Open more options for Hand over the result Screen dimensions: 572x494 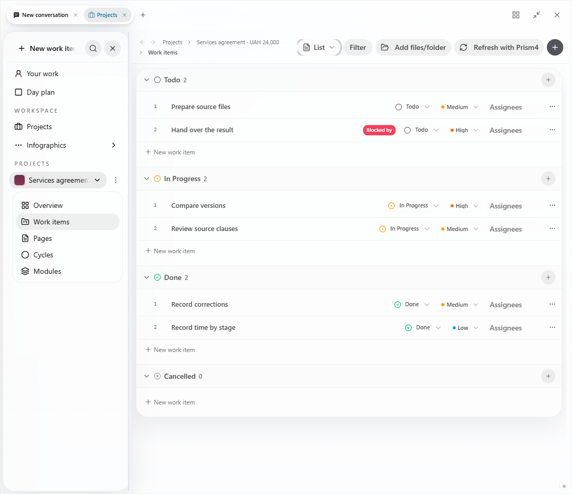point(552,130)
